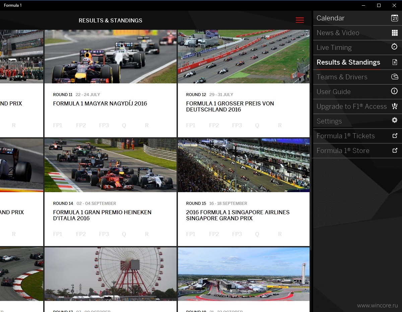Open FP1 results for Grosser Preis von Deutschland

click(191, 125)
